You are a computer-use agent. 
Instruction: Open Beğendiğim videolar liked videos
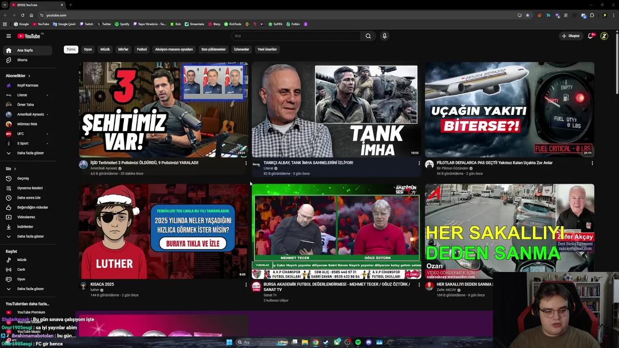point(28,207)
